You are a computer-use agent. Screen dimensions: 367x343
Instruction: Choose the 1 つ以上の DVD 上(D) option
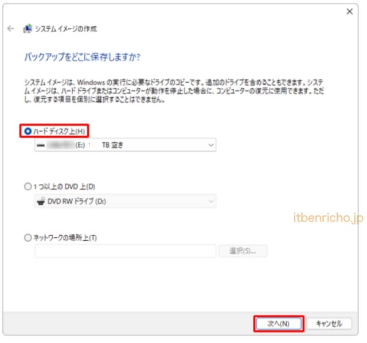point(28,187)
